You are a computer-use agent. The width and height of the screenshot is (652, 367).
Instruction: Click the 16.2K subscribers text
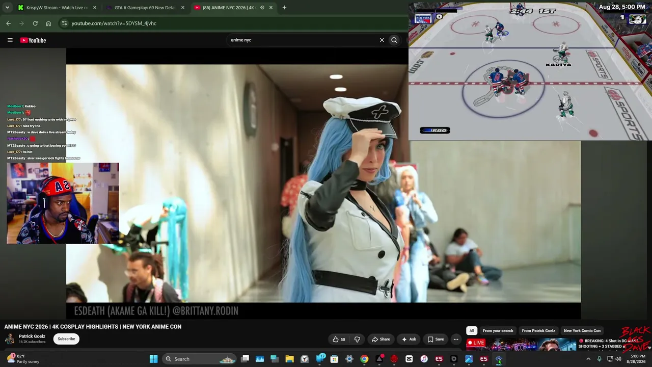pyautogui.click(x=32, y=342)
